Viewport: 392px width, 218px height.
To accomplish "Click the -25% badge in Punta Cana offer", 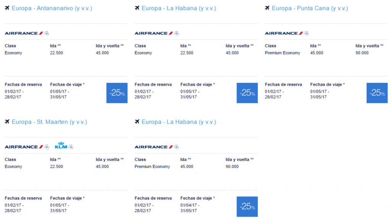I will [377, 93].
